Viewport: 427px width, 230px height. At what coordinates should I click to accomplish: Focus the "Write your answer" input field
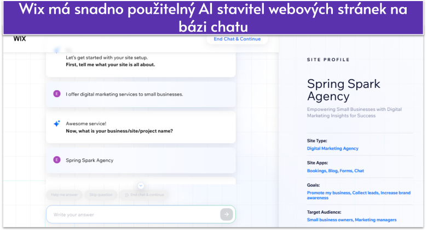click(131, 215)
